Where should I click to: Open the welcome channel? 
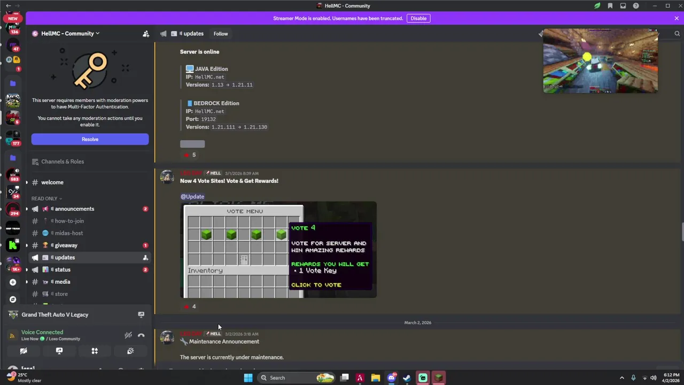[89, 182]
